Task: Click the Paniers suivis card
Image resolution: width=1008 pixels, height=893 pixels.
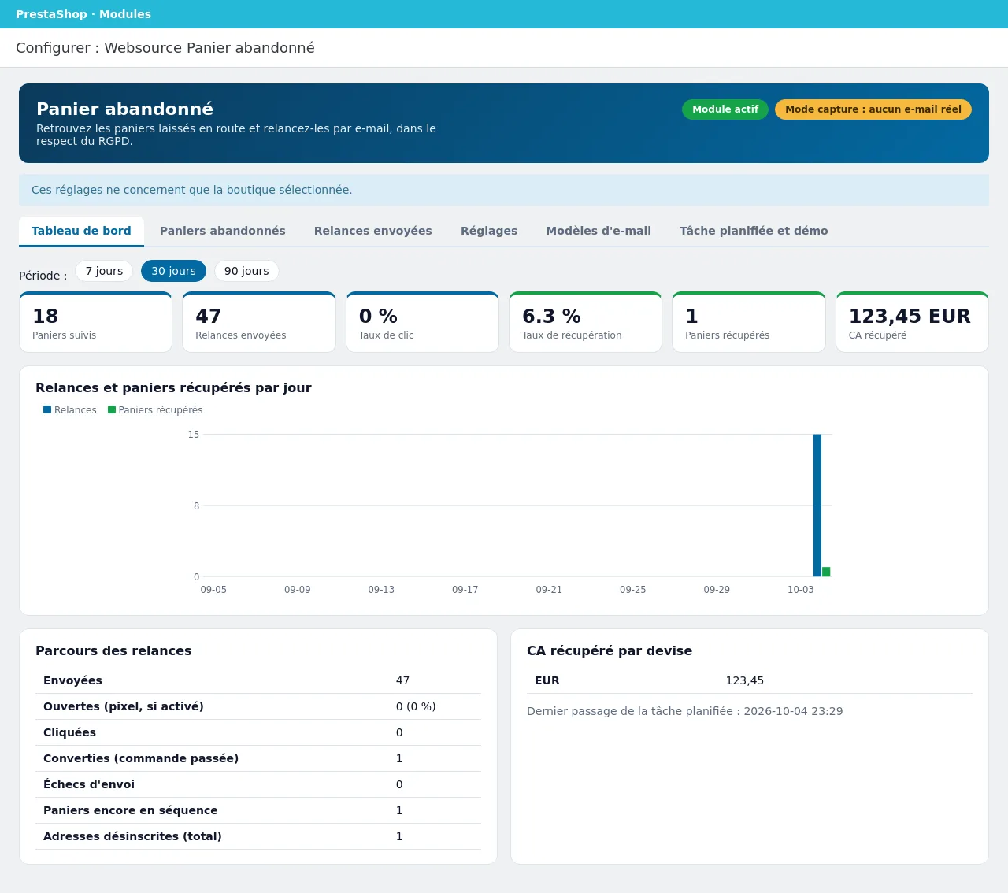Action: click(x=95, y=322)
